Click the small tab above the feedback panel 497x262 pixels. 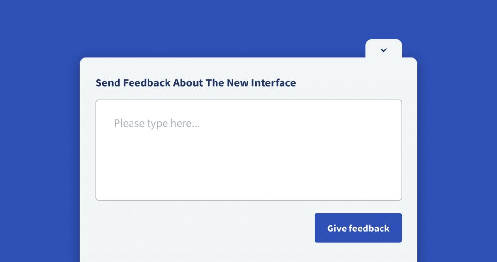coord(383,49)
